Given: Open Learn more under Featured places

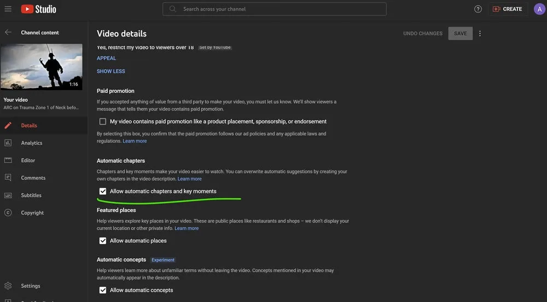Looking at the screenshot, I should pos(187,228).
